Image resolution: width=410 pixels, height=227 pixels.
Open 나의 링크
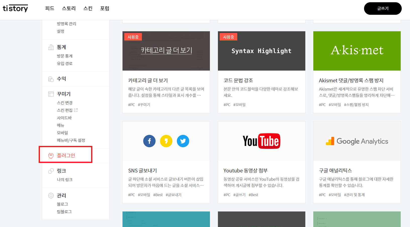pyautogui.click(x=65, y=180)
